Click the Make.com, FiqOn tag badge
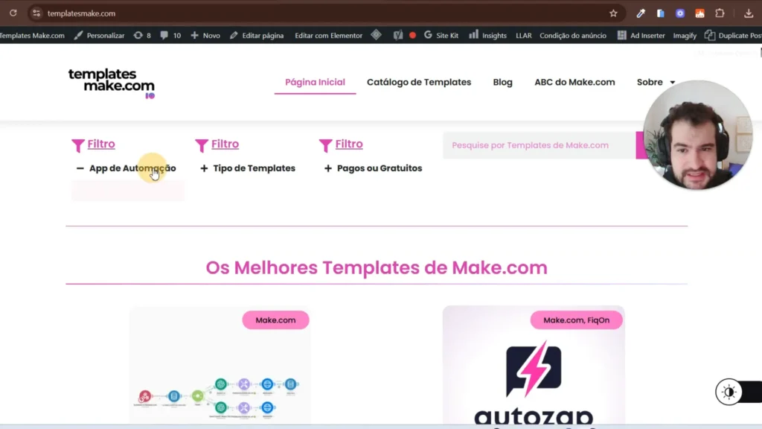The width and height of the screenshot is (762, 429). [x=577, y=320]
